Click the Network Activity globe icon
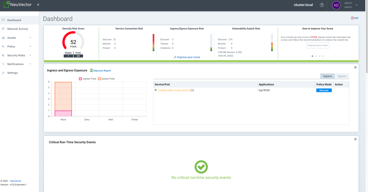368x192 pixels. [x=3, y=29]
